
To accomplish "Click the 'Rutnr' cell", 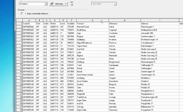I will coord(55,24).
